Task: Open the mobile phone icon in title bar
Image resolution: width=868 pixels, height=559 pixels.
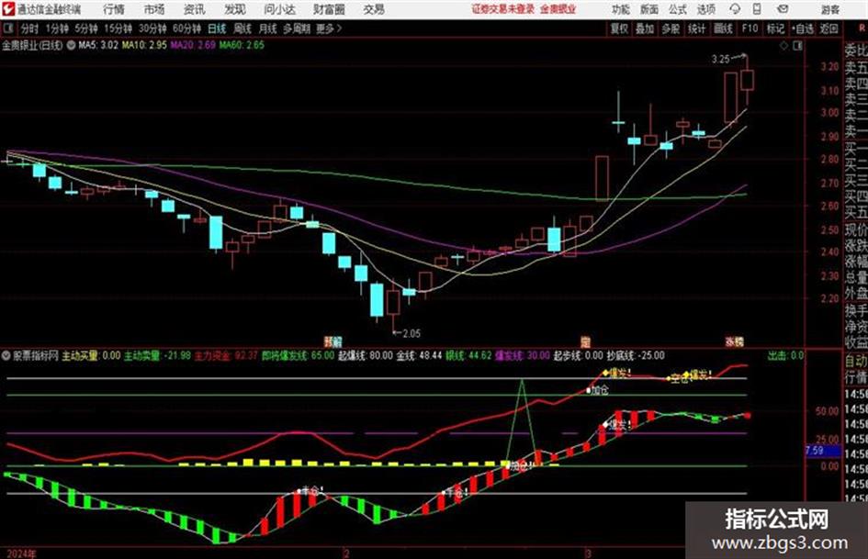Action: point(757,9)
